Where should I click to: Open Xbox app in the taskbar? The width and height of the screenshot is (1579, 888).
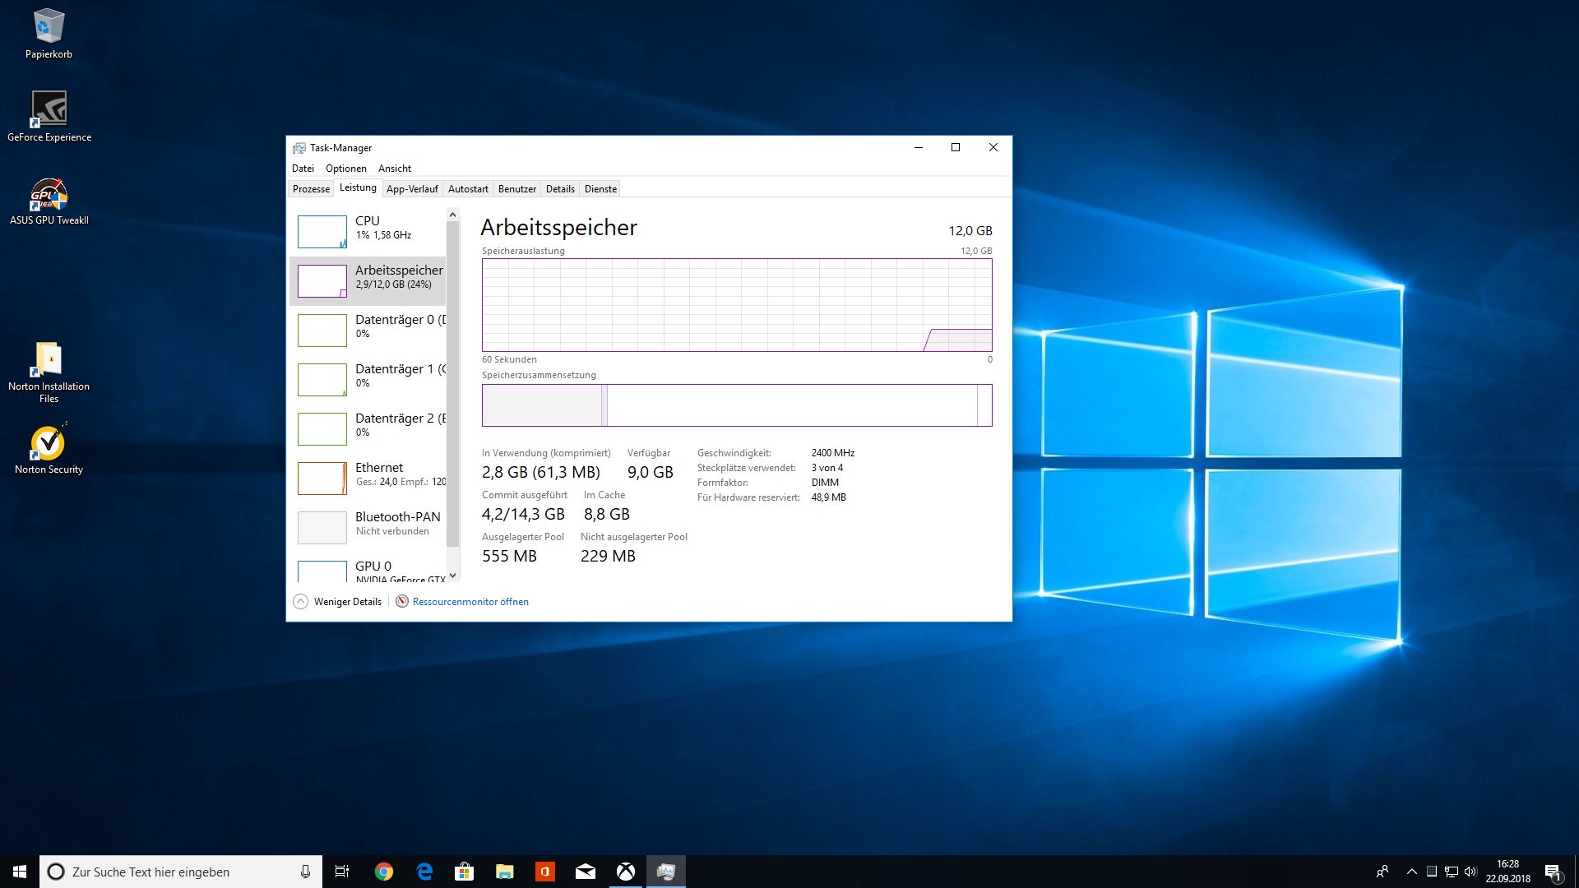coord(626,872)
